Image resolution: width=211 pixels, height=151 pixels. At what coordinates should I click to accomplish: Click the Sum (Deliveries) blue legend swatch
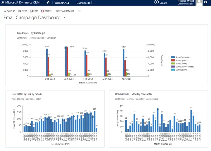tap(173, 57)
